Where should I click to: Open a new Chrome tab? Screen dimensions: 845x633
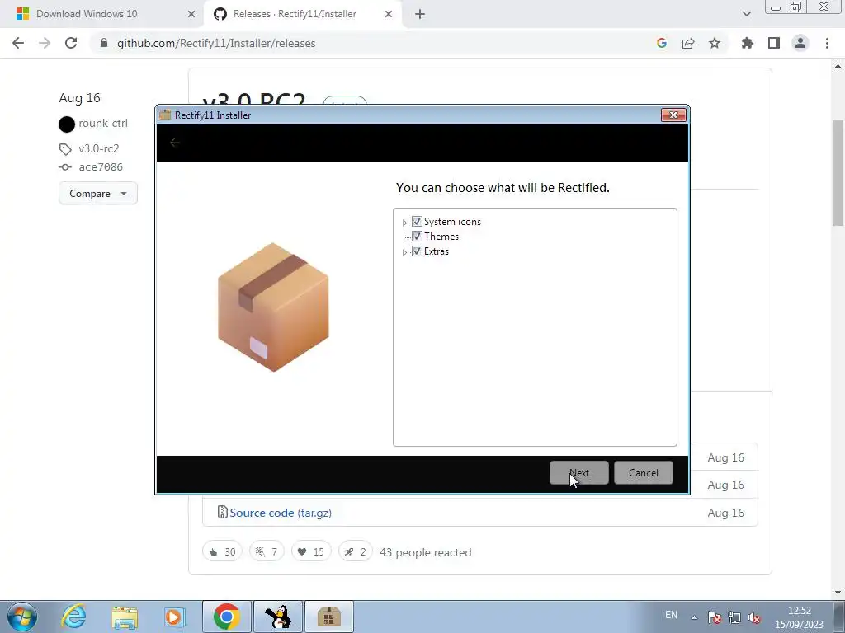pos(420,14)
